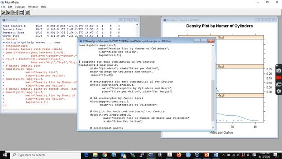The image size is (282, 159).
Task: Minimize the R Graphics Device window
Action: (259, 20)
